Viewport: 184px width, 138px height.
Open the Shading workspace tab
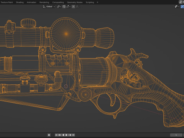tap(20, 2)
